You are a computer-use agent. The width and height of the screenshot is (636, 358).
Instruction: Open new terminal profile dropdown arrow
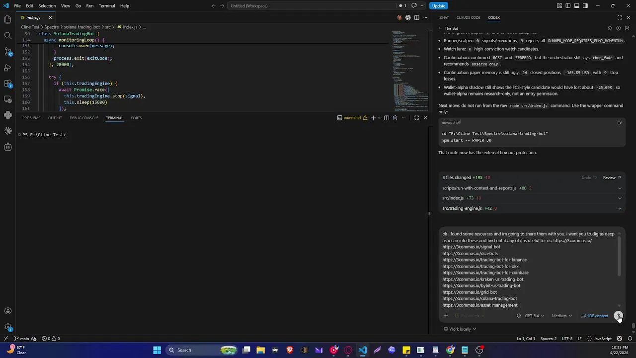pos(379,118)
